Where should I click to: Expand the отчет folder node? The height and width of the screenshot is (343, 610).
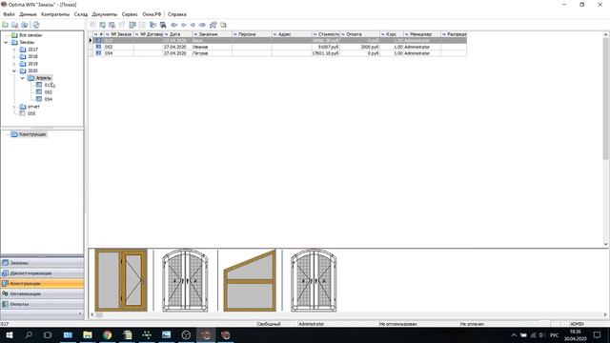(x=14, y=106)
